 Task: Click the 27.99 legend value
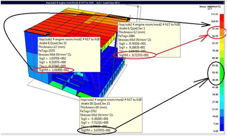pyautogui.click(x=215, y=102)
